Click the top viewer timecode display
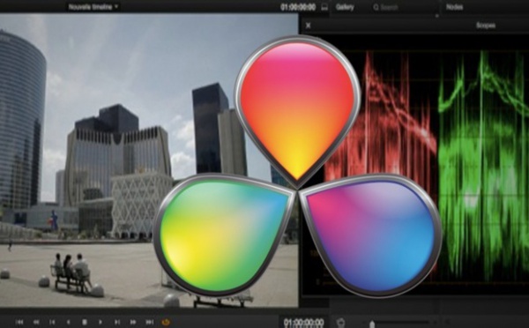 pos(298,7)
